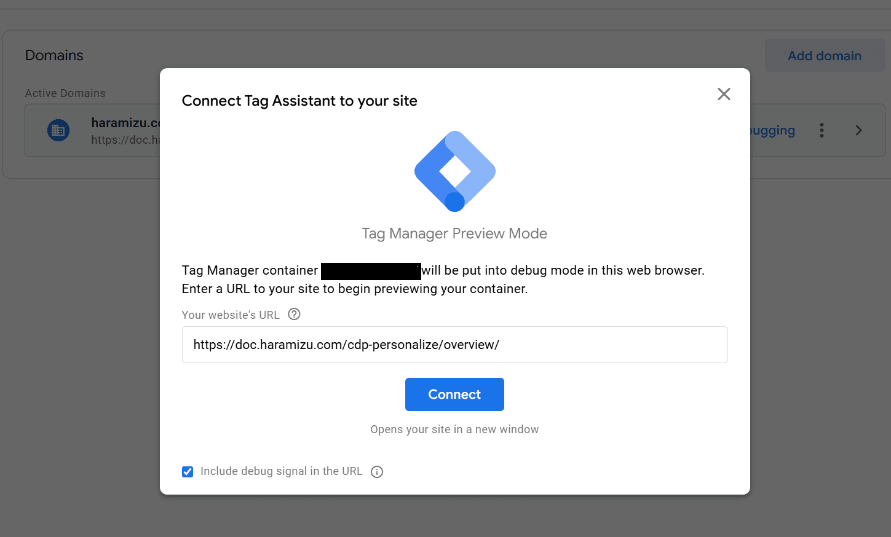The image size is (891, 537).
Task: Click the Opens your site in new window text
Action: (454, 429)
